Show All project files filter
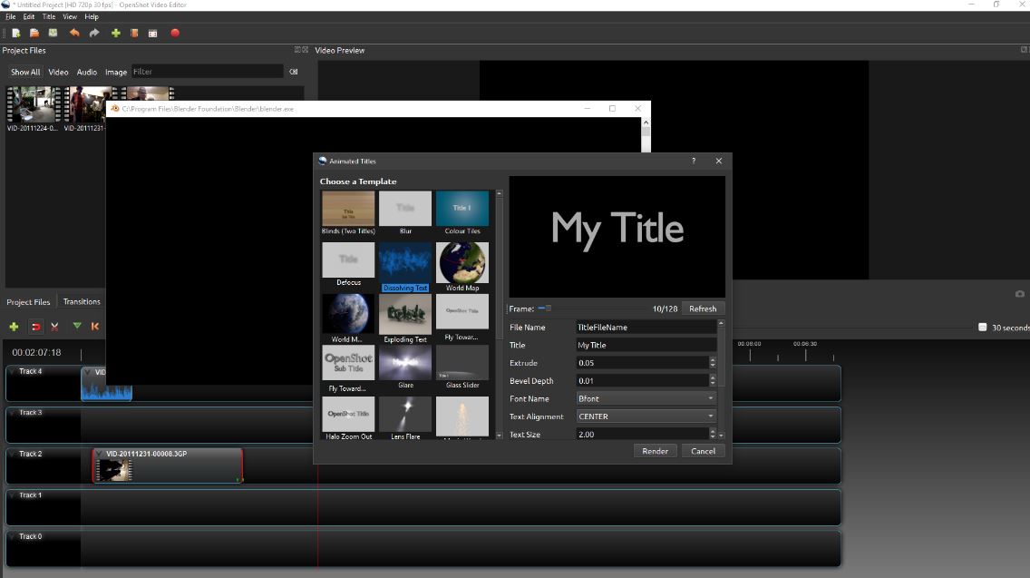 click(x=25, y=73)
